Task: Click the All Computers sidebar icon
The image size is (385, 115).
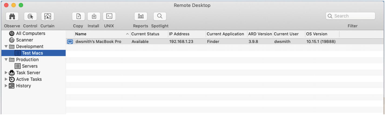Action: point(12,34)
